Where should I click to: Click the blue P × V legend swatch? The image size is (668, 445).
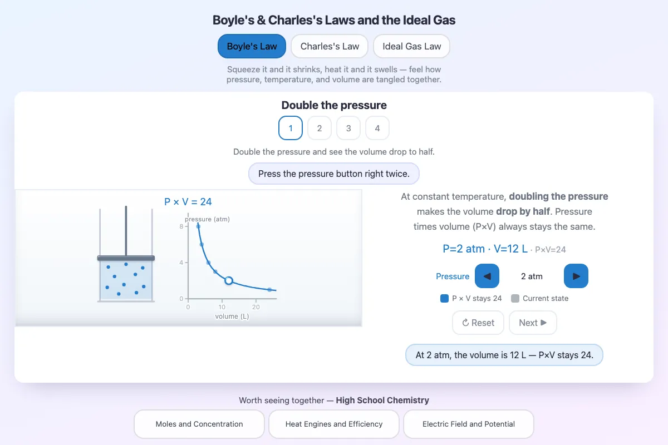(x=444, y=299)
